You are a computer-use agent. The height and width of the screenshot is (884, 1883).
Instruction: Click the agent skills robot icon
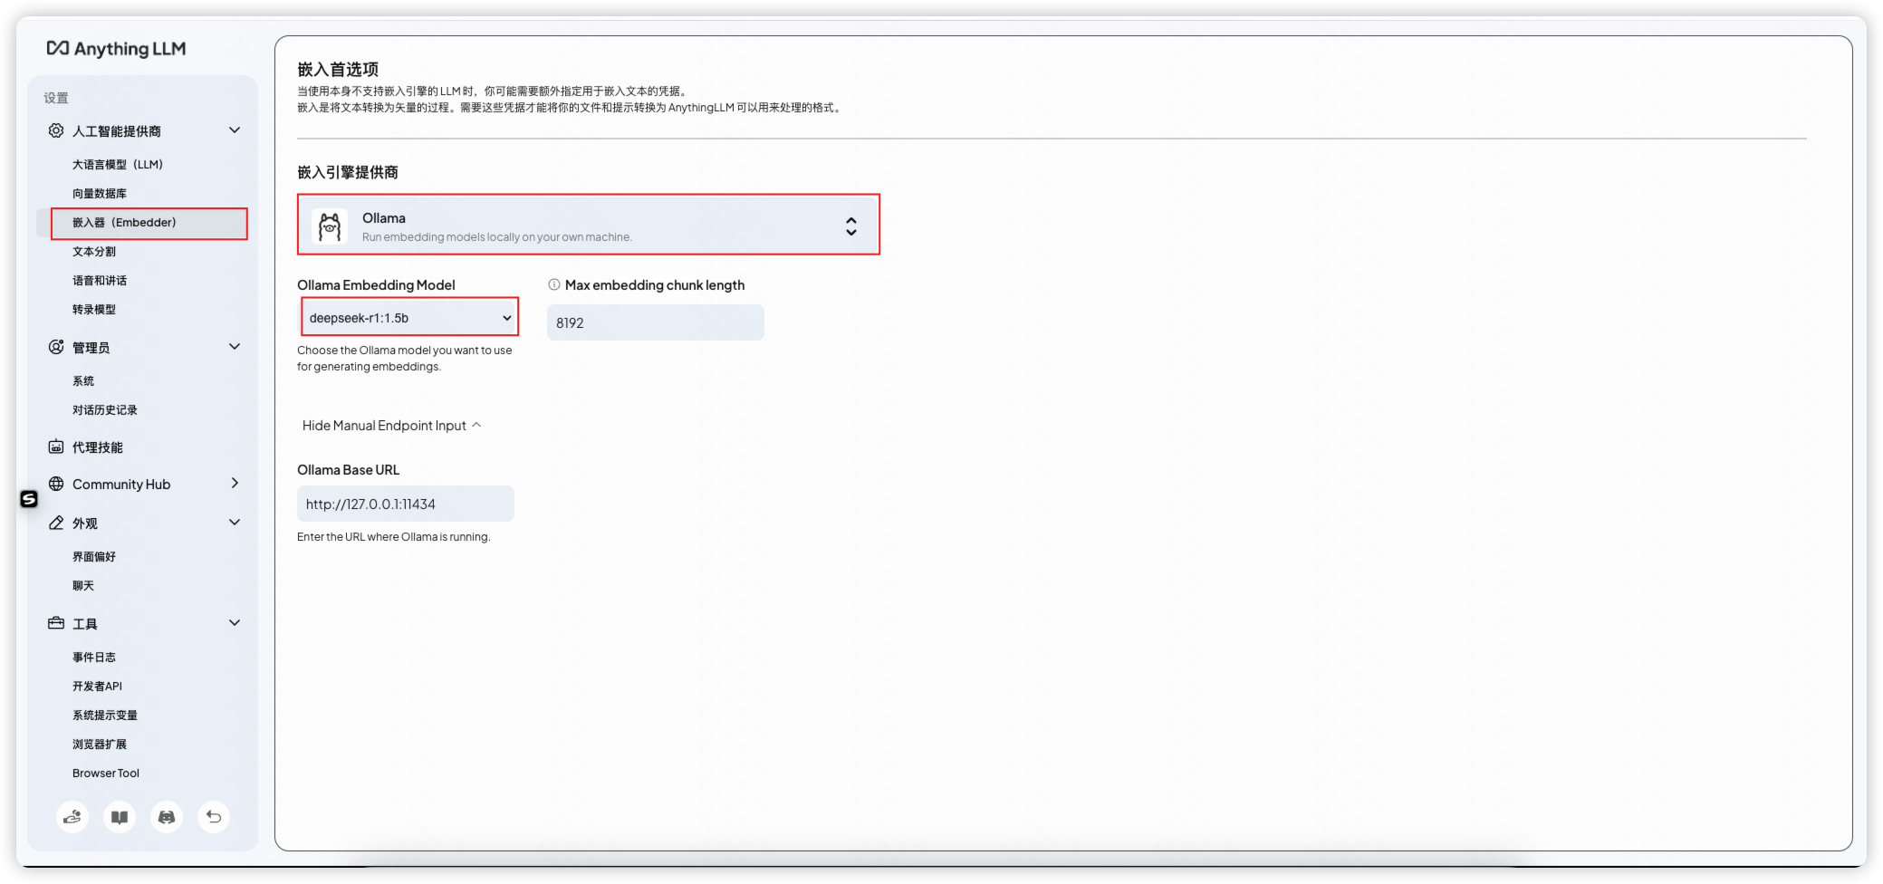point(56,447)
